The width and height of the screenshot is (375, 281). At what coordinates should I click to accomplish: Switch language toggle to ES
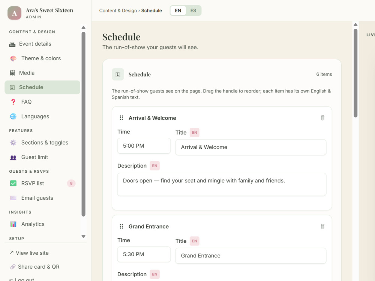click(x=193, y=10)
